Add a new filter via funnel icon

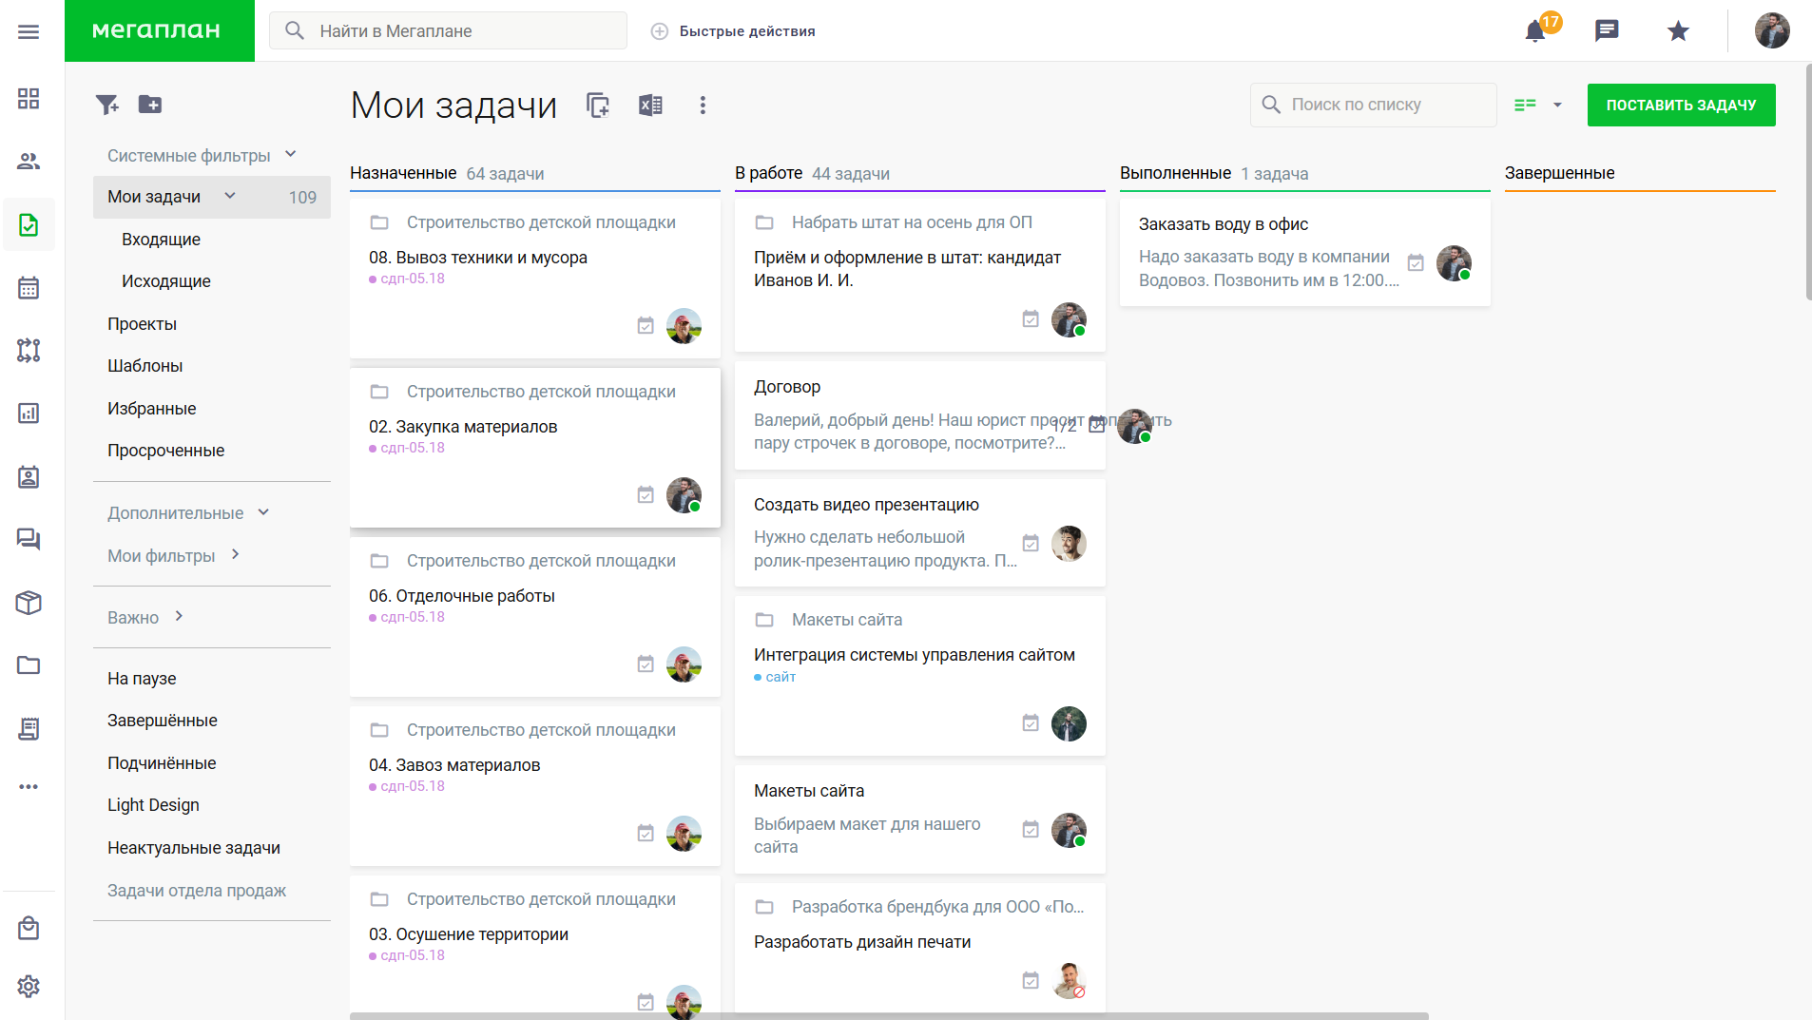107,105
